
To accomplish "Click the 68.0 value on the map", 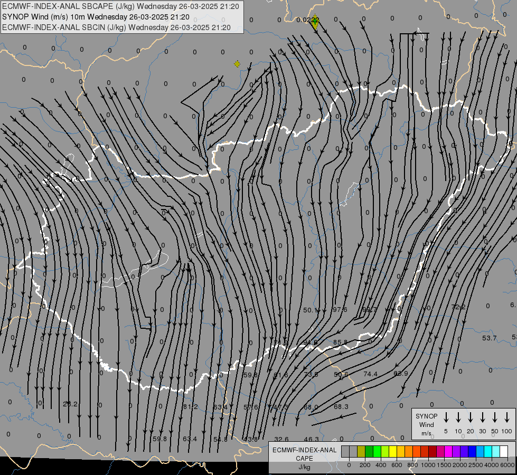I will point(311,407).
